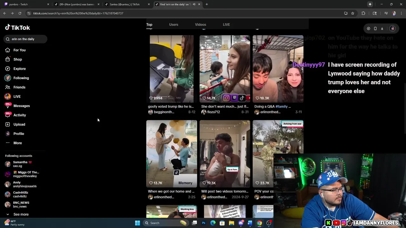
Task: Click the #family hashtag link
Action: pyautogui.click(x=281, y=106)
